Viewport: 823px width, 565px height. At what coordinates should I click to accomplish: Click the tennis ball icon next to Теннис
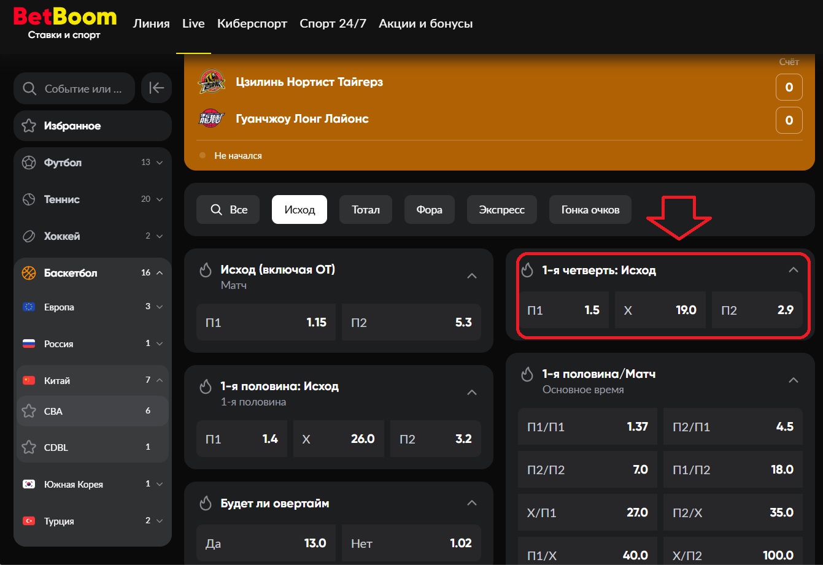(x=28, y=199)
